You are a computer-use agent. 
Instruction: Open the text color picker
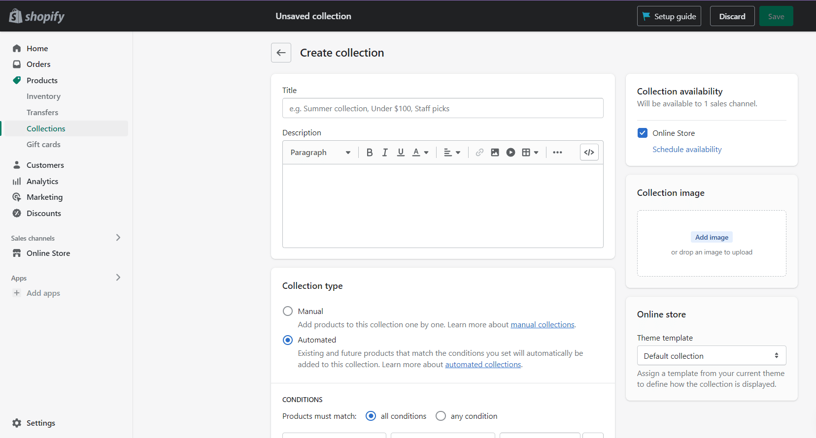click(420, 153)
